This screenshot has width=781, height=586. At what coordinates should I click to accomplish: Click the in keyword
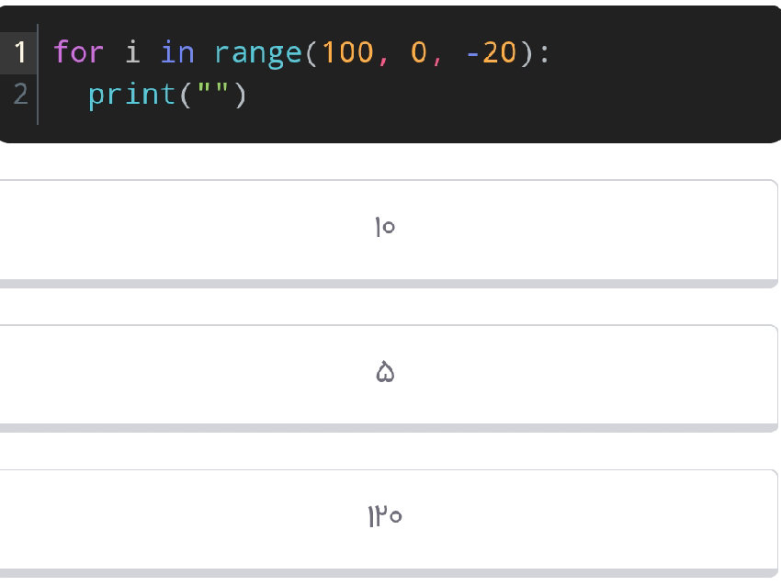coord(175,52)
